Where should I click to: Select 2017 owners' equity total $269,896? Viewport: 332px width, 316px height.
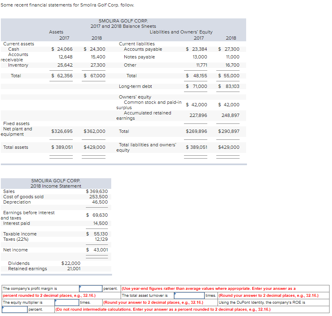click(x=197, y=131)
